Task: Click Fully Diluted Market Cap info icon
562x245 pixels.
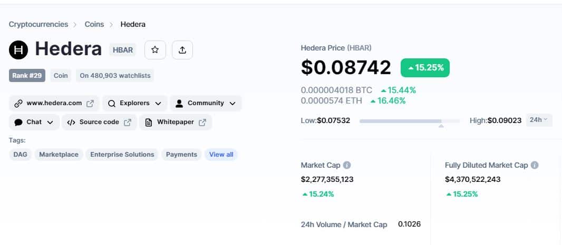Action: (x=535, y=165)
